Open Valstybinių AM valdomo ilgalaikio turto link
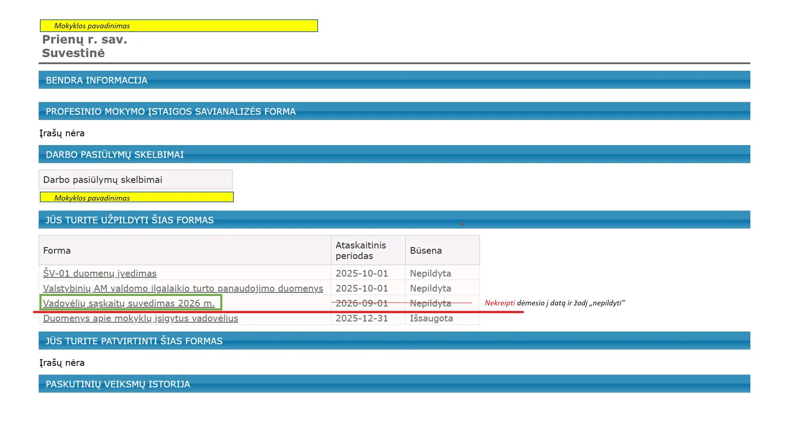 coord(183,288)
